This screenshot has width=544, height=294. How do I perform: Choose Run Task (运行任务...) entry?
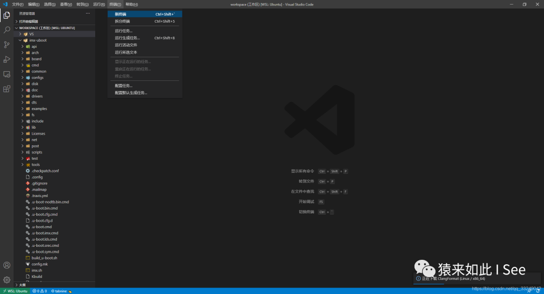pyautogui.click(x=145, y=31)
